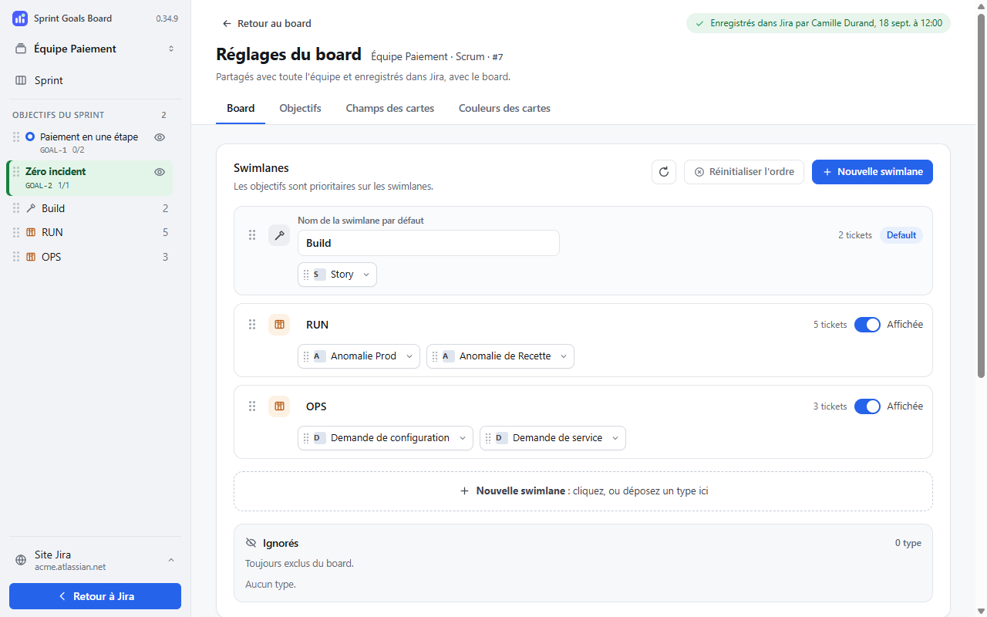
Task: Switch to the Objectifs tab
Action: pos(300,109)
